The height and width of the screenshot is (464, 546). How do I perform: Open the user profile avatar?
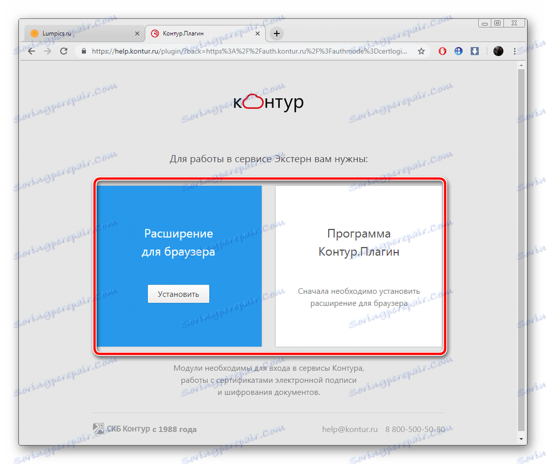coord(498,51)
